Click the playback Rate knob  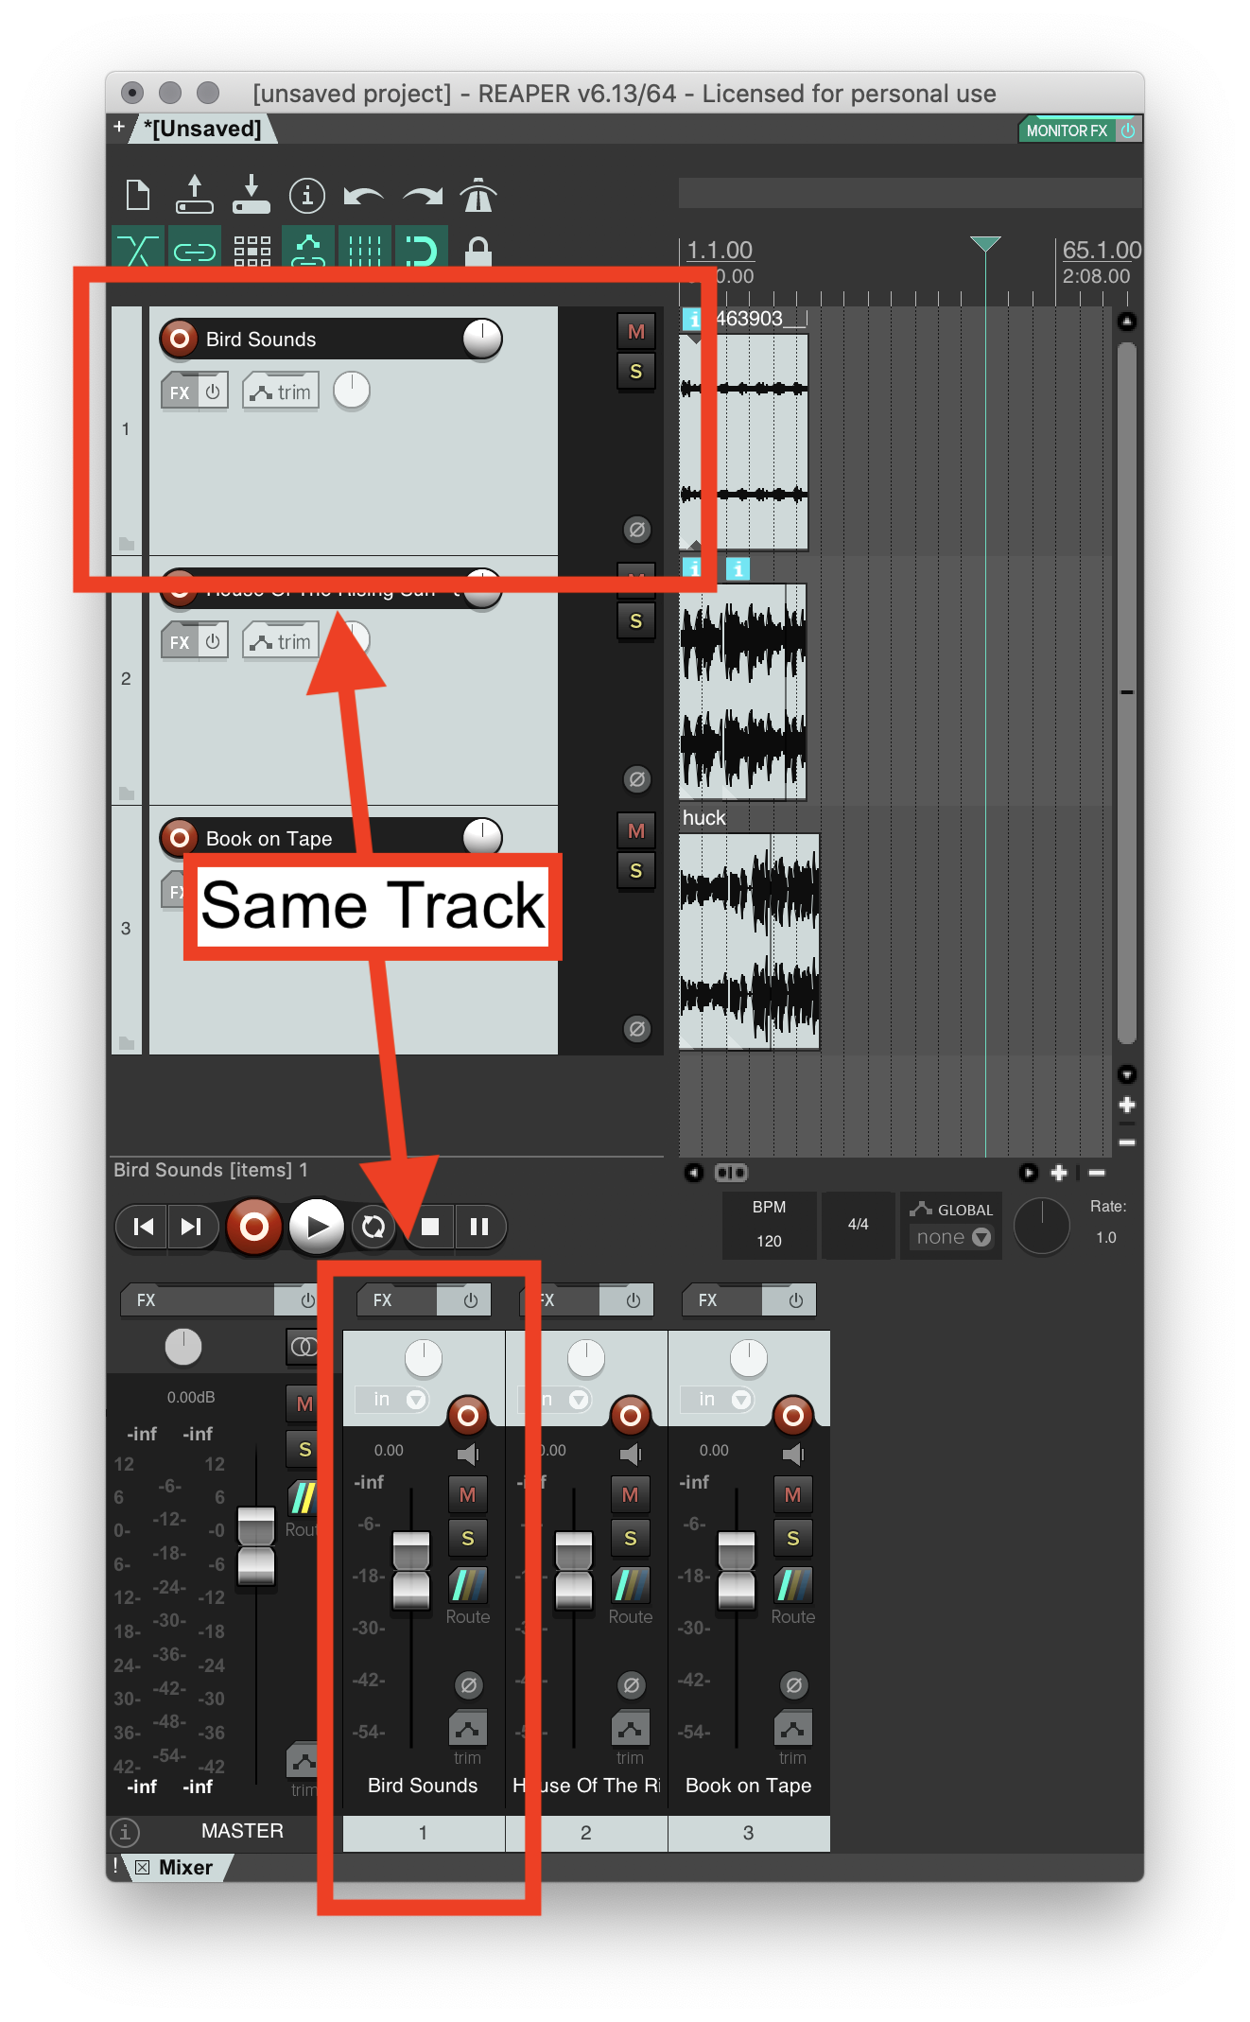tap(1042, 1227)
